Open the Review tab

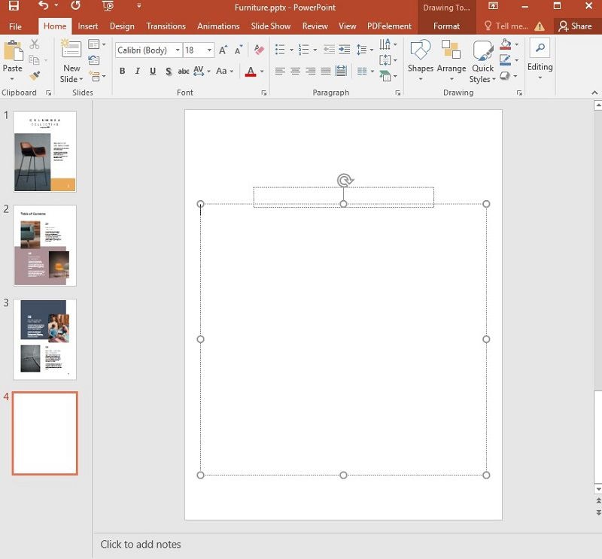coord(315,26)
